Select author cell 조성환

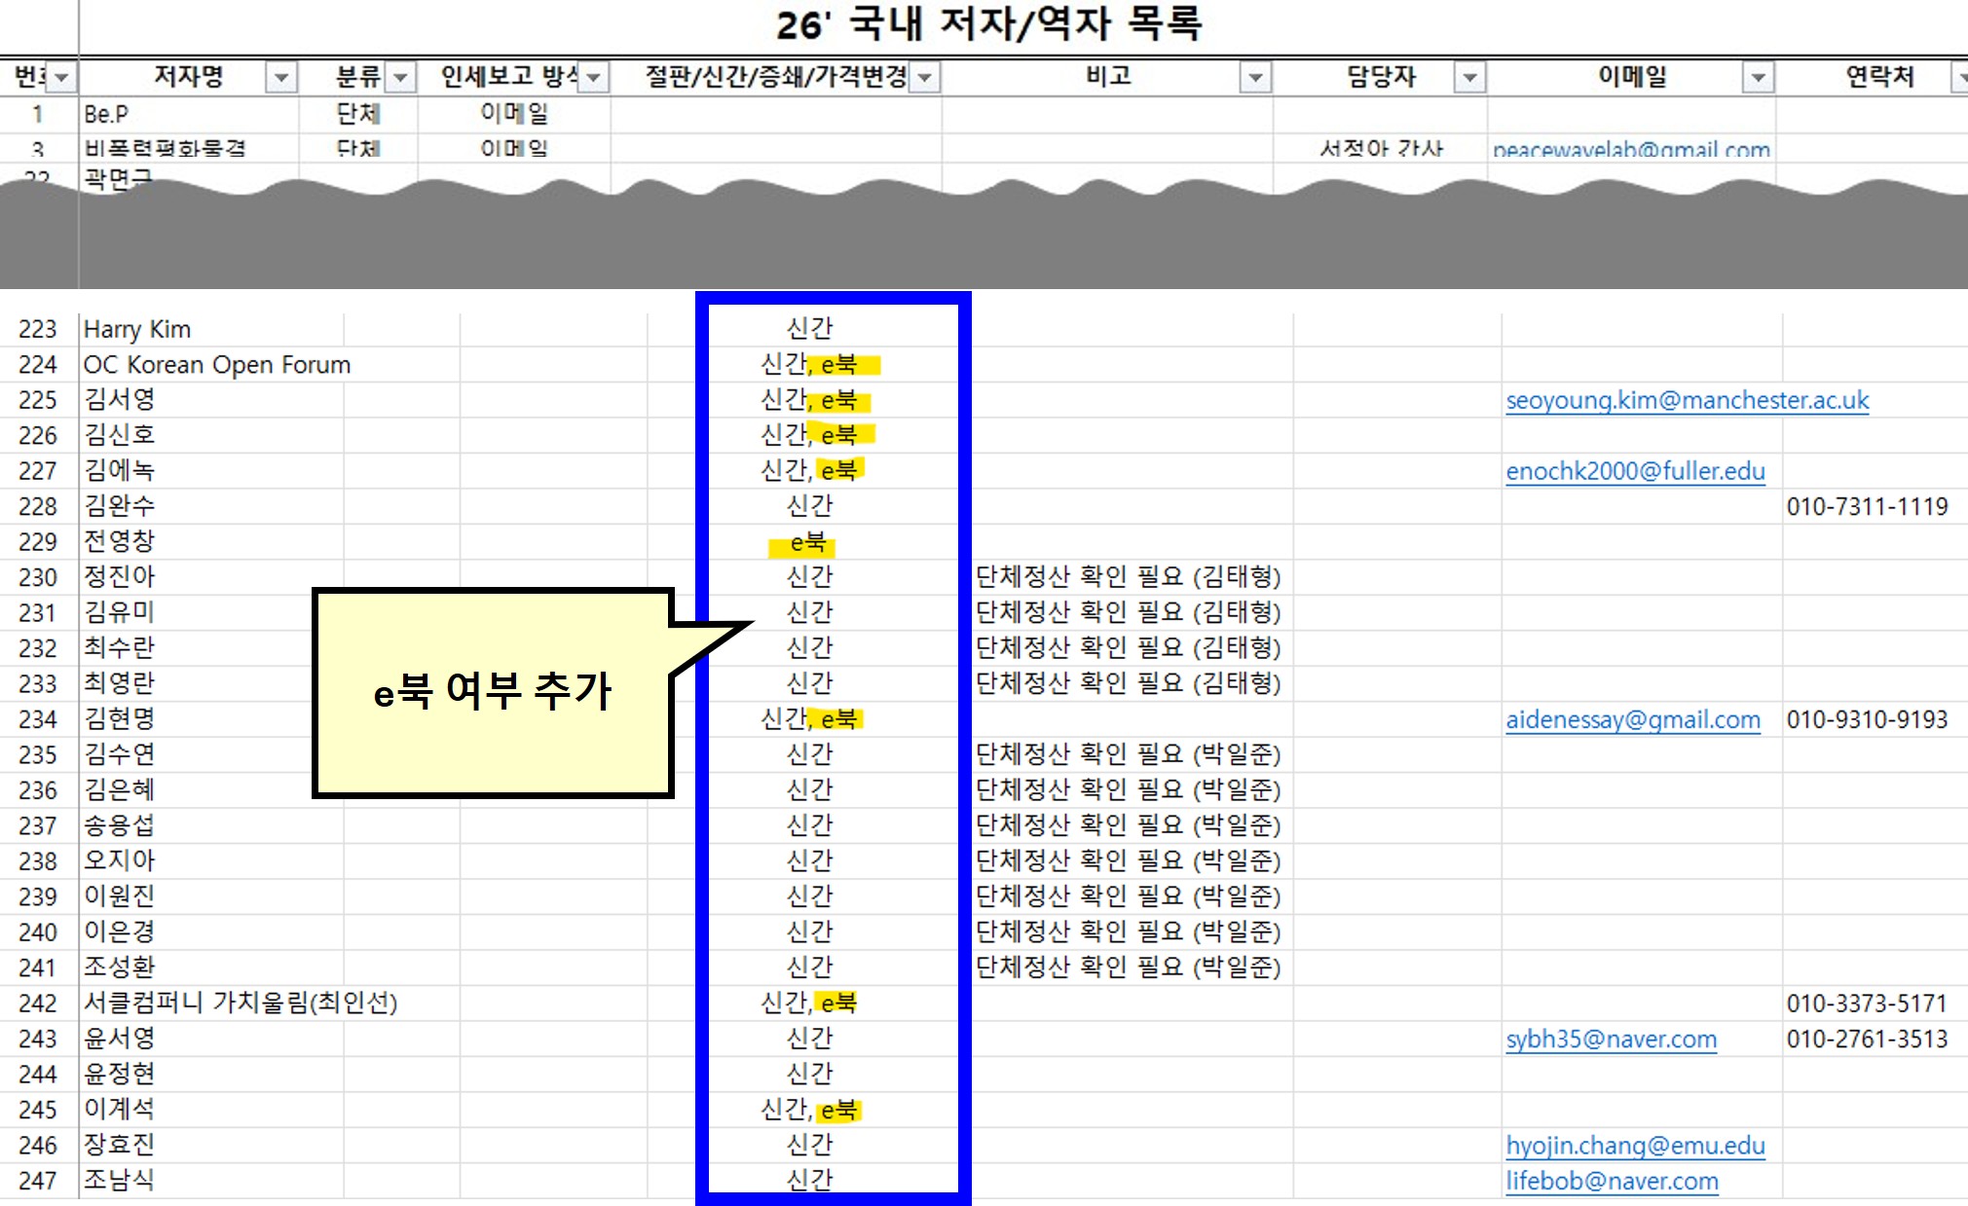(211, 968)
